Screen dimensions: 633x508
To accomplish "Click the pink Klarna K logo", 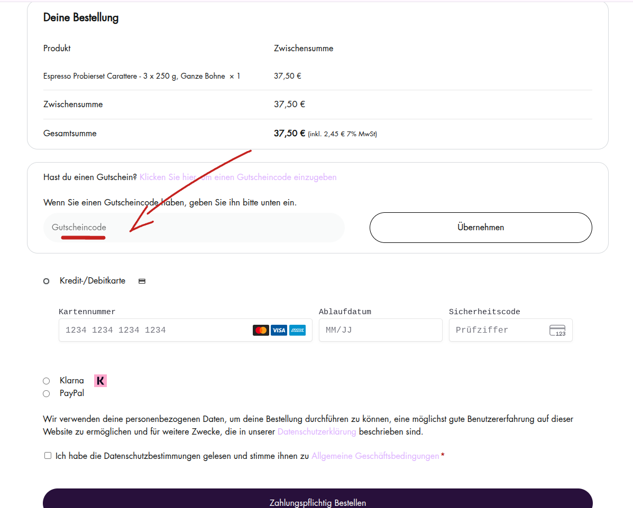I will coord(100,381).
